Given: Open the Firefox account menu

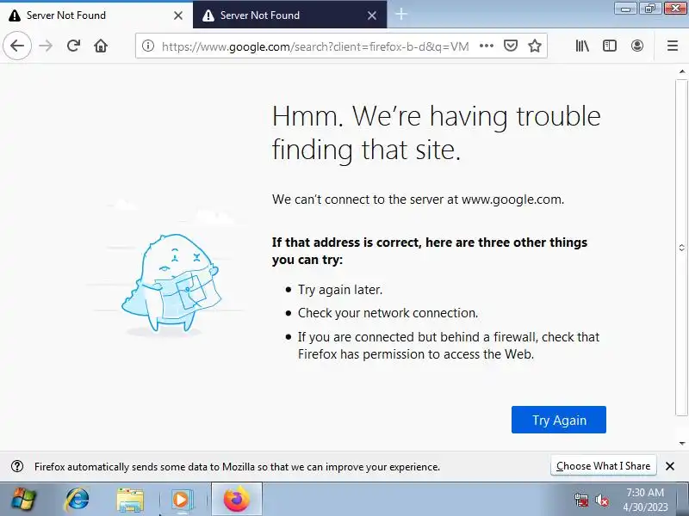Looking at the screenshot, I should point(637,46).
